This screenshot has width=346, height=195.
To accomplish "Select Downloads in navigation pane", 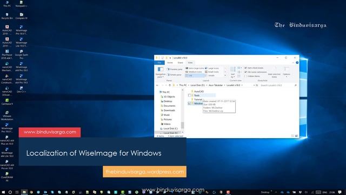I will (168, 110).
